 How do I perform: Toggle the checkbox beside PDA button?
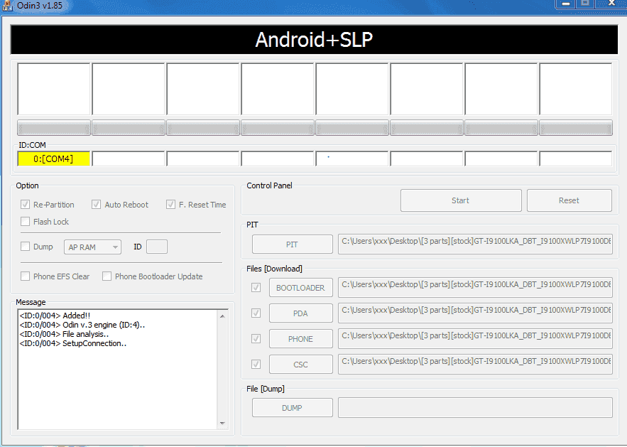256,313
